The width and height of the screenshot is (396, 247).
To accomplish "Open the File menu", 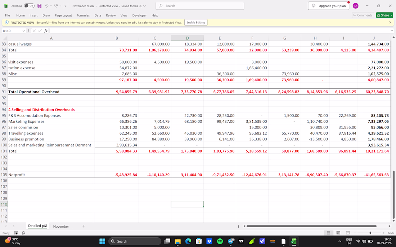I will [x=8, y=15].
